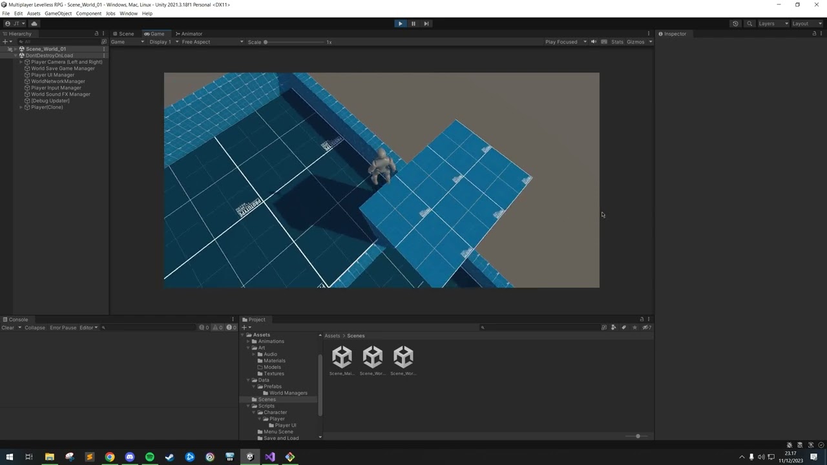Click the Project panel lock icon
Viewport: 827px width, 465px height.
[642, 319]
